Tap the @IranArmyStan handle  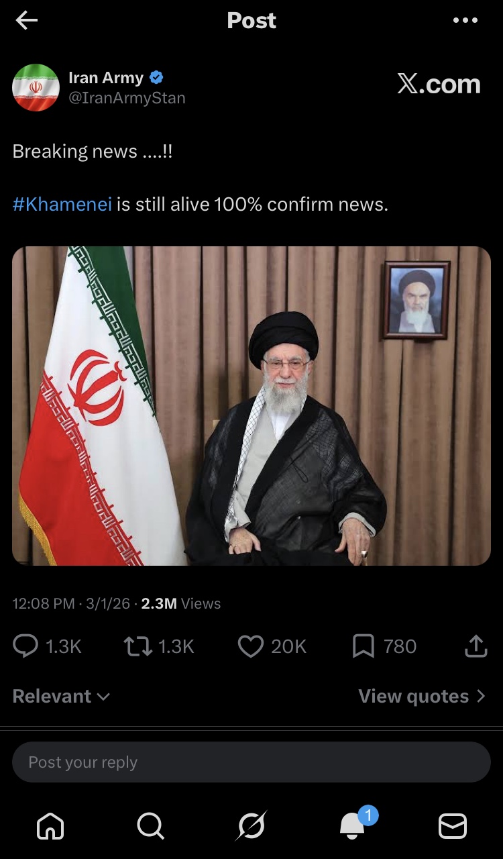(127, 98)
